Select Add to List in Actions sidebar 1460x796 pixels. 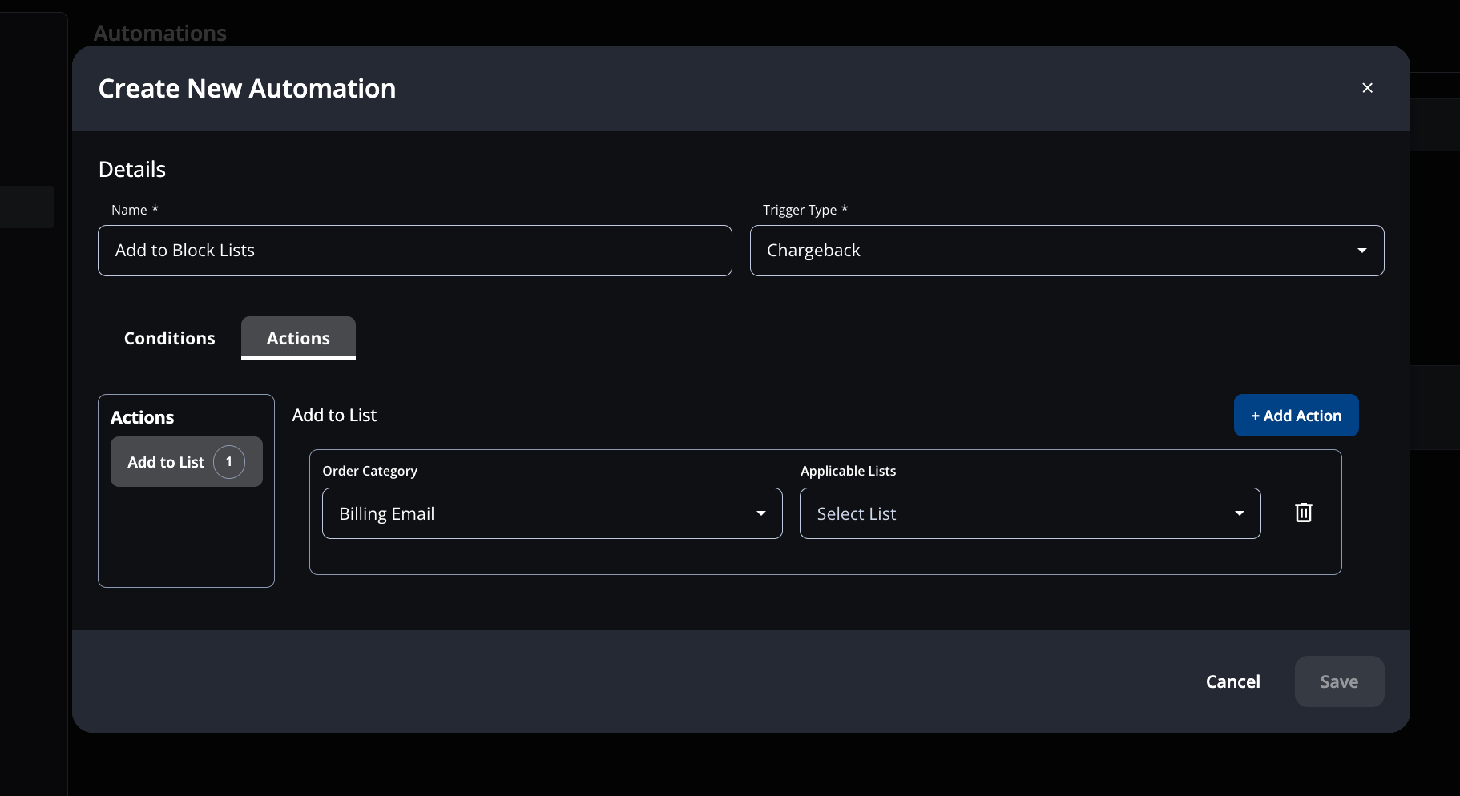(186, 462)
